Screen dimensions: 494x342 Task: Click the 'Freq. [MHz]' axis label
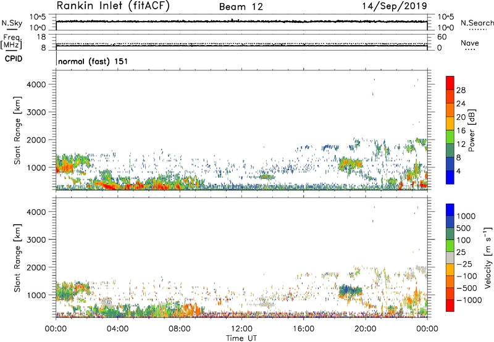click(x=12, y=42)
